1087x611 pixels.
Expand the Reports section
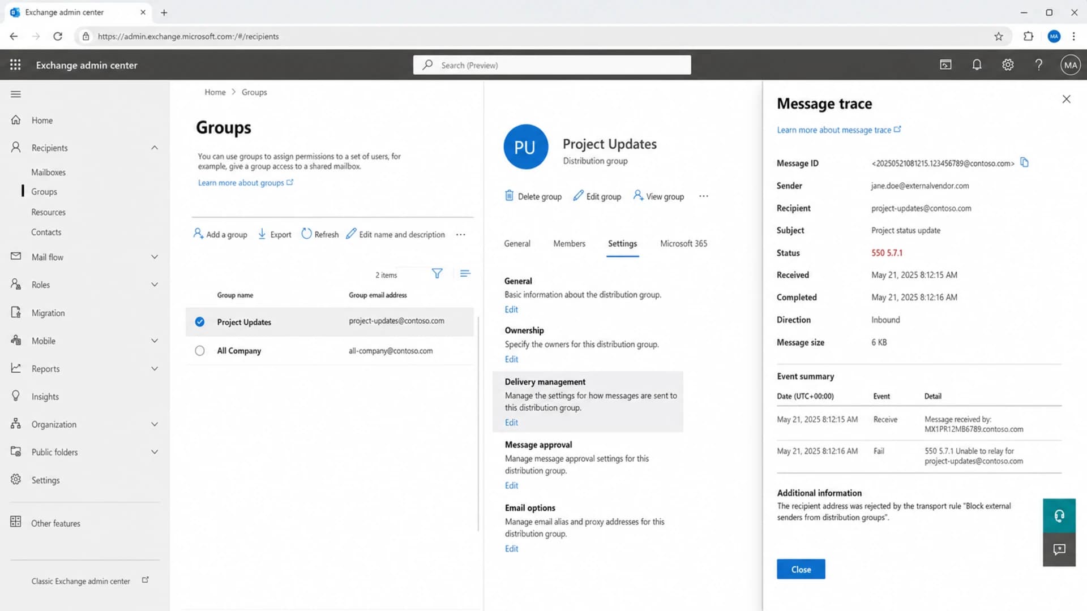point(155,369)
